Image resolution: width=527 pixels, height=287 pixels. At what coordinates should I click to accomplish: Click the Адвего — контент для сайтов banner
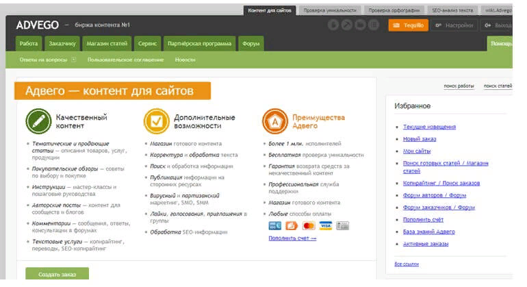[112, 91]
